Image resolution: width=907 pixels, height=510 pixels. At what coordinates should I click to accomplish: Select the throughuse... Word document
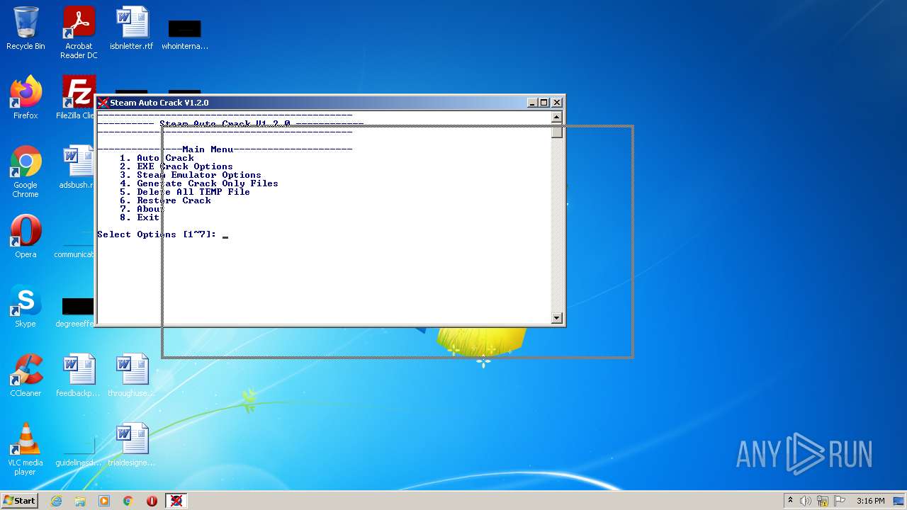coord(132,375)
